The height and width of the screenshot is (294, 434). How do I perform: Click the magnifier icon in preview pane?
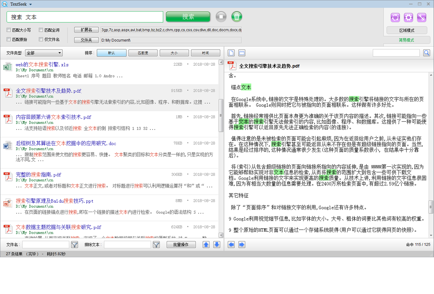427,53
